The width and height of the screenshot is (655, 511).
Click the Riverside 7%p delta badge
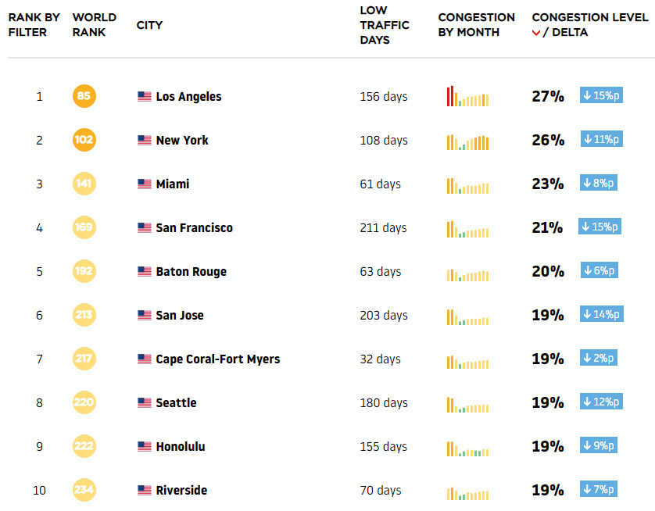pyautogui.click(x=599, y=489)
